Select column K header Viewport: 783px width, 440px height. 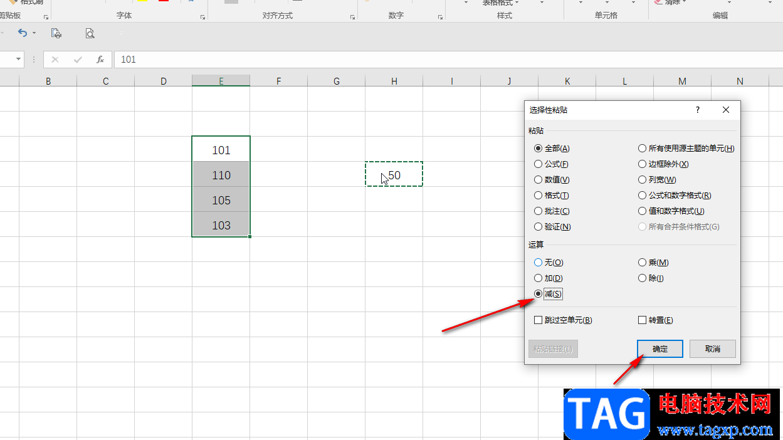(x=567, y=81)
